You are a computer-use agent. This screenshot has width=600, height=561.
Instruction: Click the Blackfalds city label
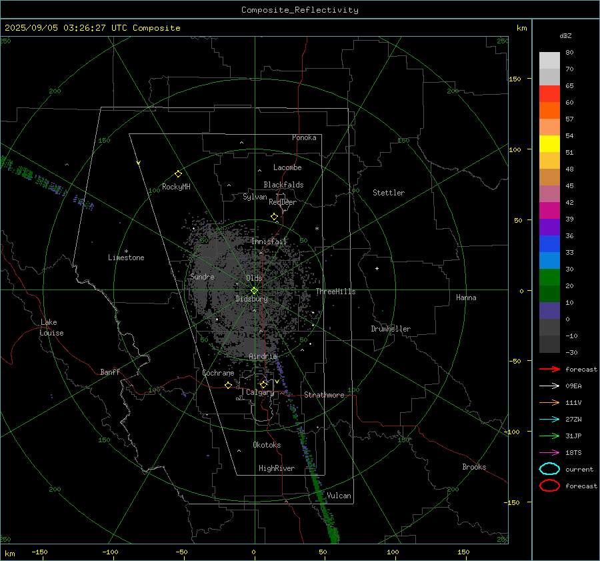(283, 185)
